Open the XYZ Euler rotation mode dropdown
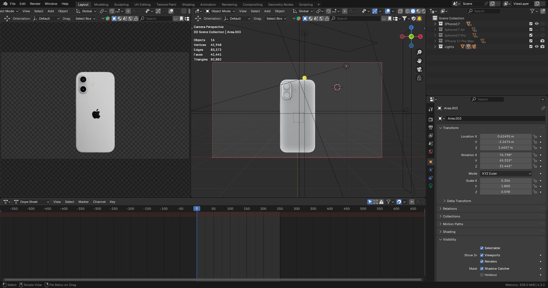The image size is (548, 288). (x=506, y=174)
